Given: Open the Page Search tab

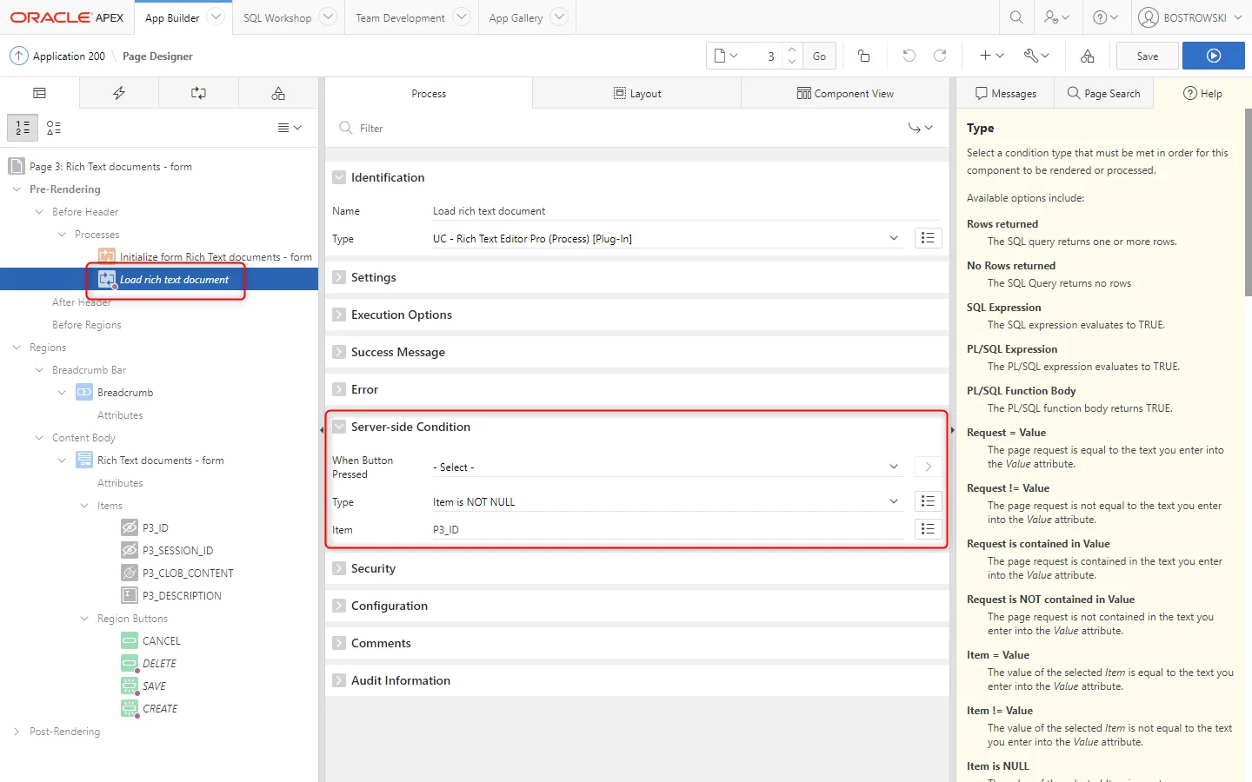Looking at the screenshot, I should click(x=1103, y=93).
